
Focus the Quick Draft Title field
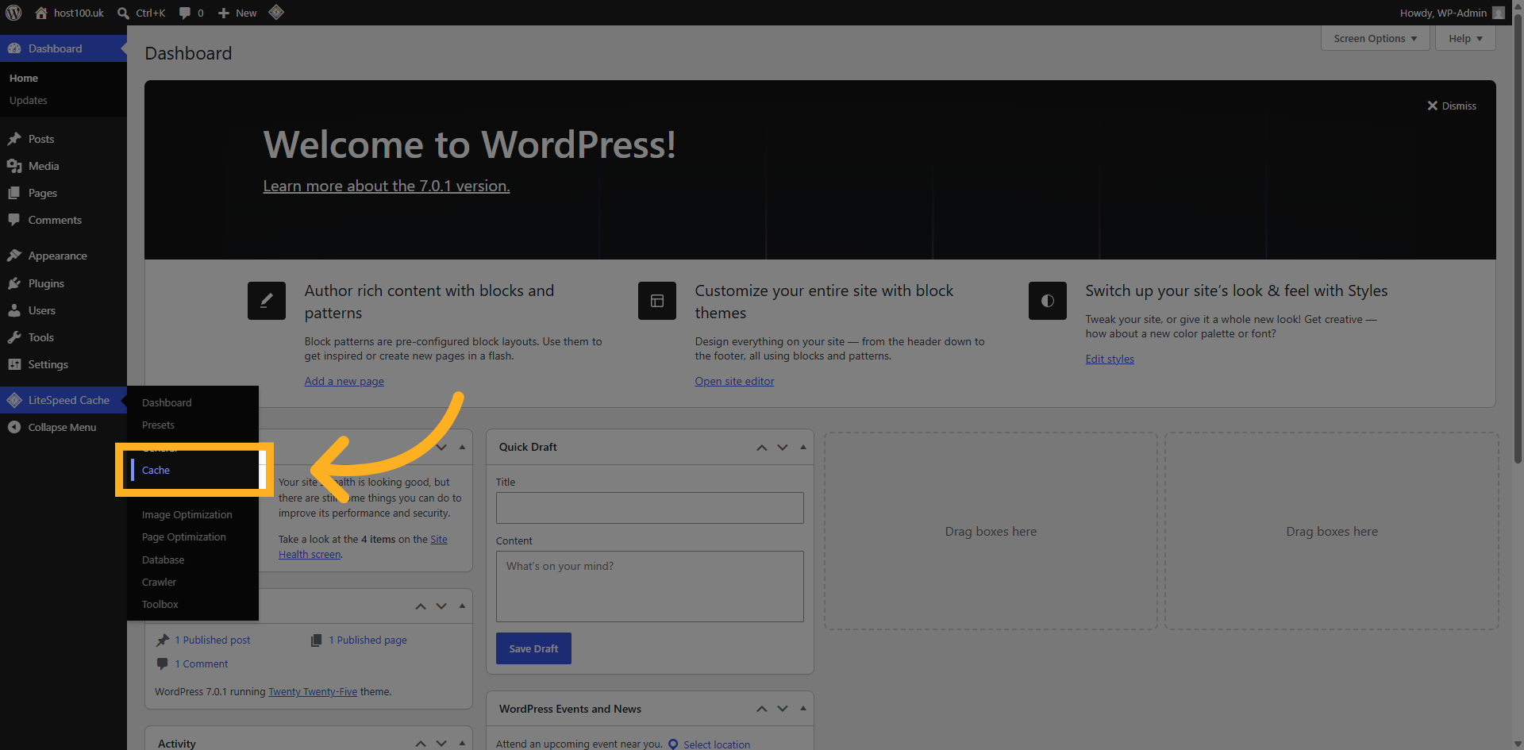650,508
